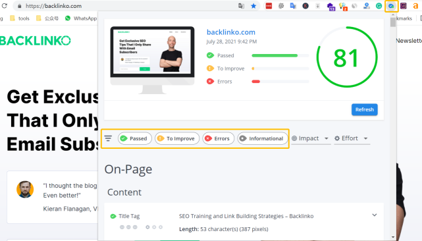Click the red extension icon after the star
422x241 pixels.
coord(269,6)
